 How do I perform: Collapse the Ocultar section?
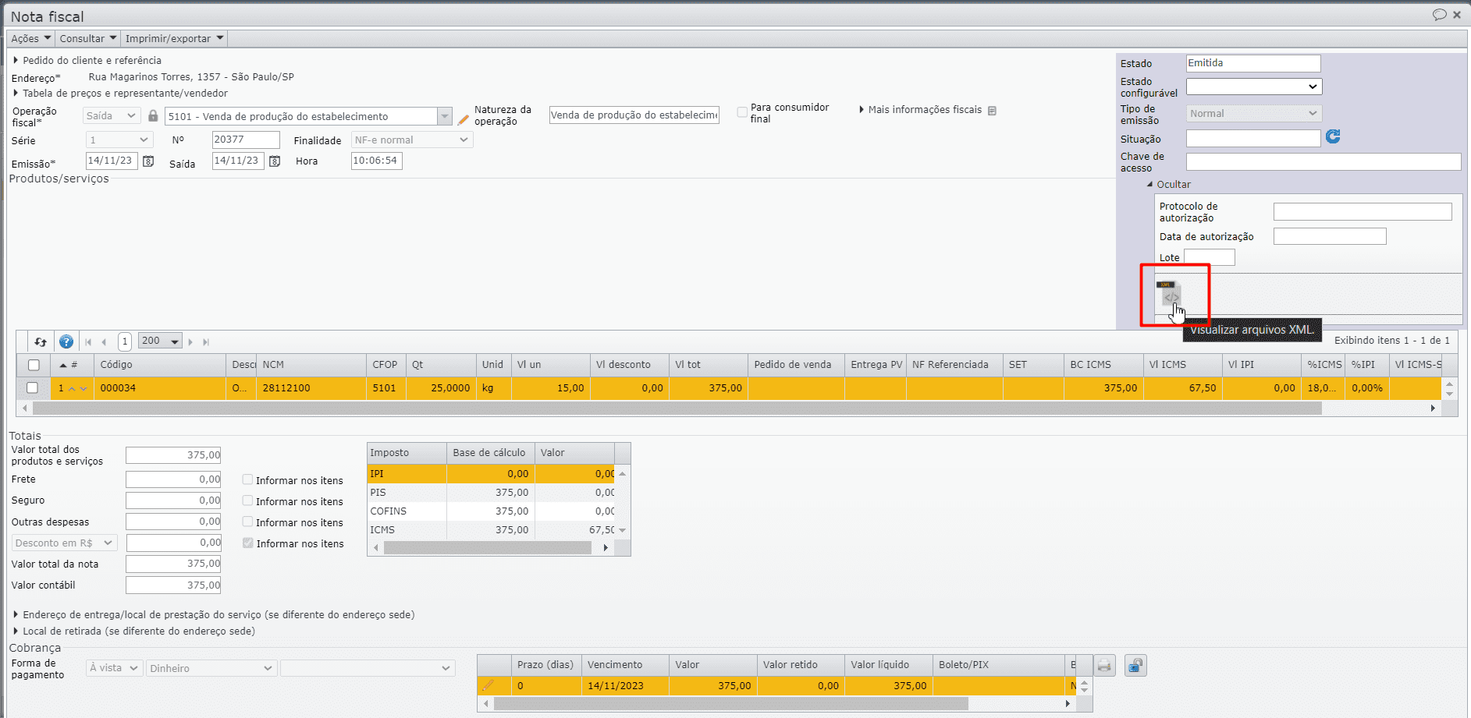(1168, 185)
